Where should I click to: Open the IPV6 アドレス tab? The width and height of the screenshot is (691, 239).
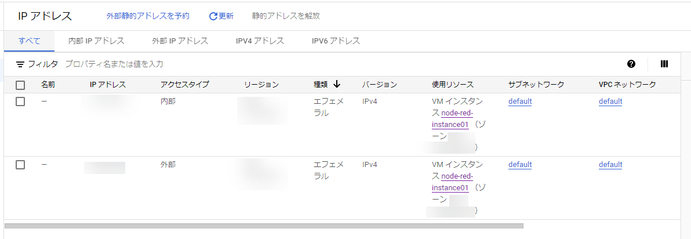pos(336,41)
